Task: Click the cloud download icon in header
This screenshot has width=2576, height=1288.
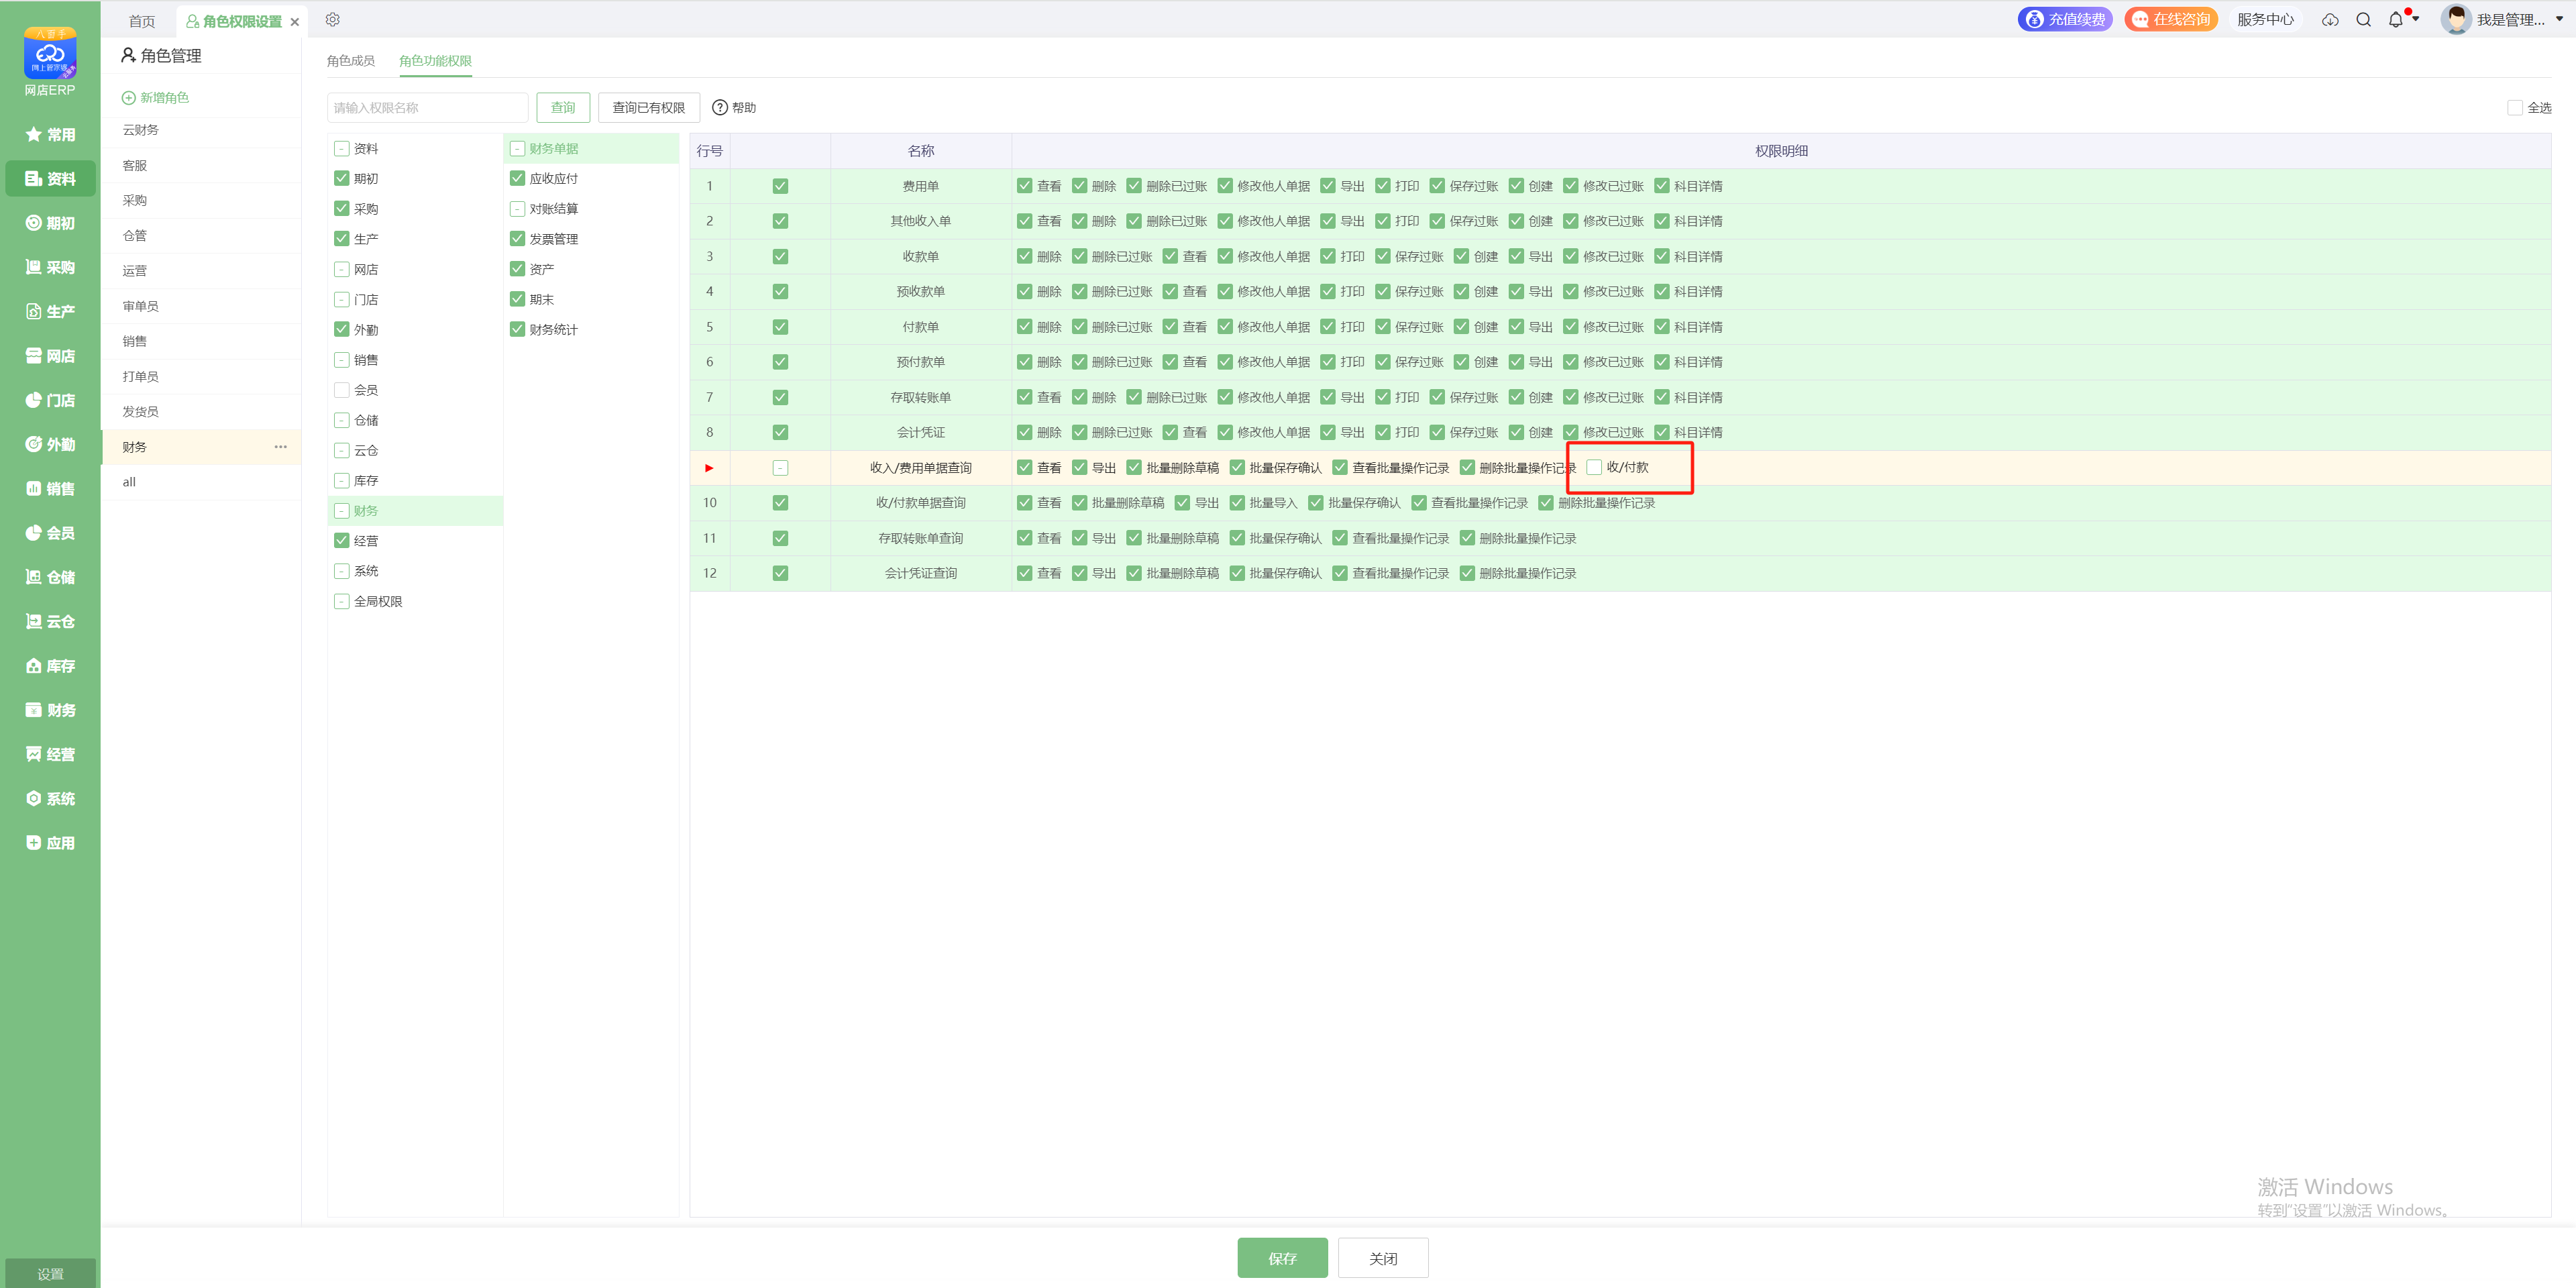Action: [x=2330, y=20]
